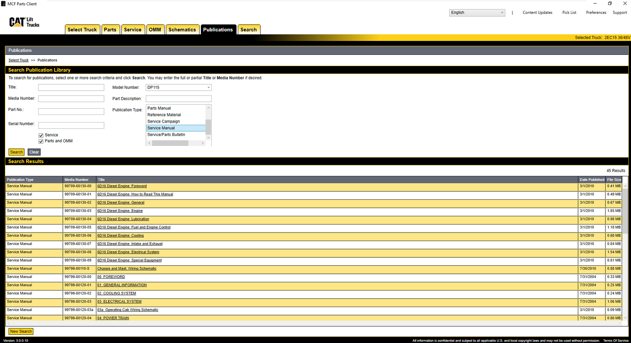The height and width of the screenshot is (343, 631).
Task: Click the CAT Lift Trucks logo
Action: coord(23,22)
